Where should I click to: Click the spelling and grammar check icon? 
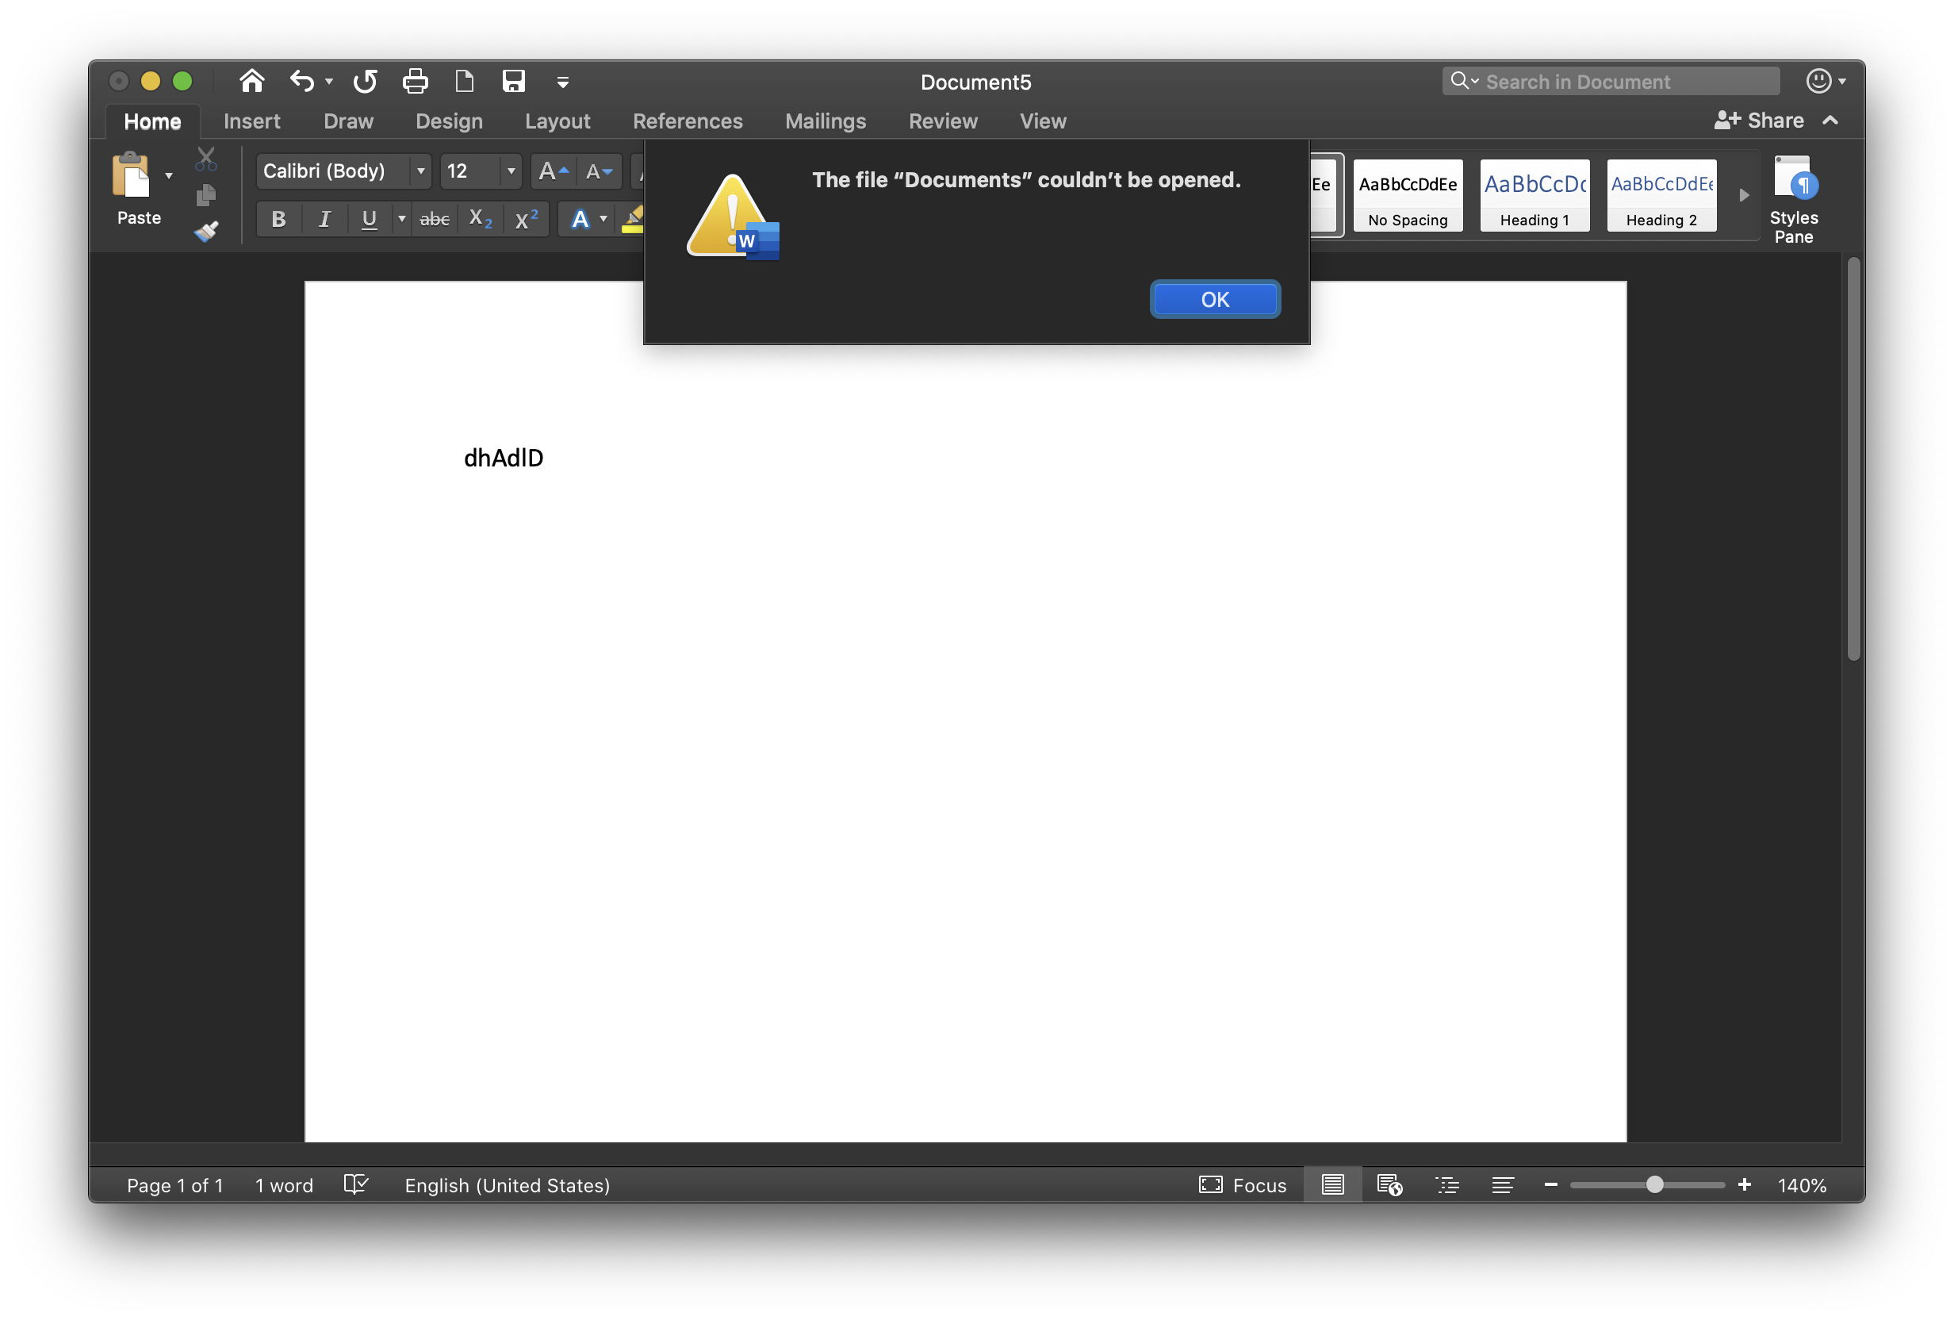tap(355, 1184)
